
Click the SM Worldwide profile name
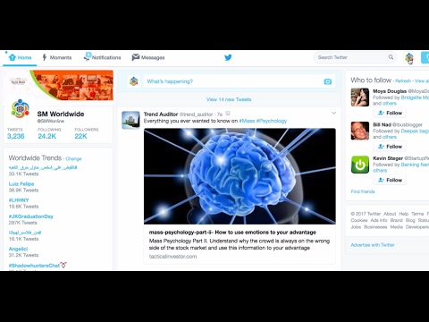coord(61,114)
